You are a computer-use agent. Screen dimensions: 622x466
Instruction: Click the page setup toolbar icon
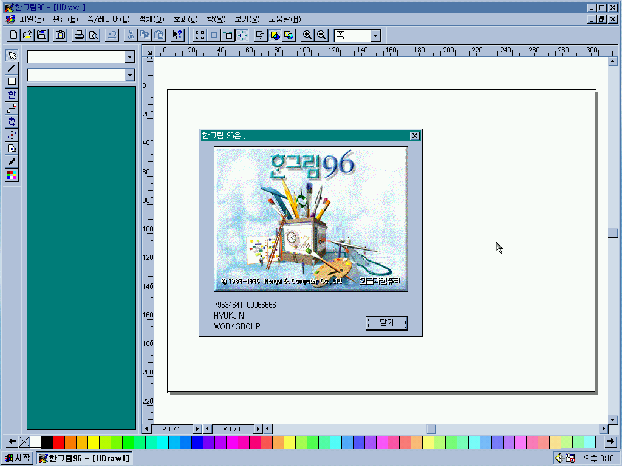[x=60, y=35]
